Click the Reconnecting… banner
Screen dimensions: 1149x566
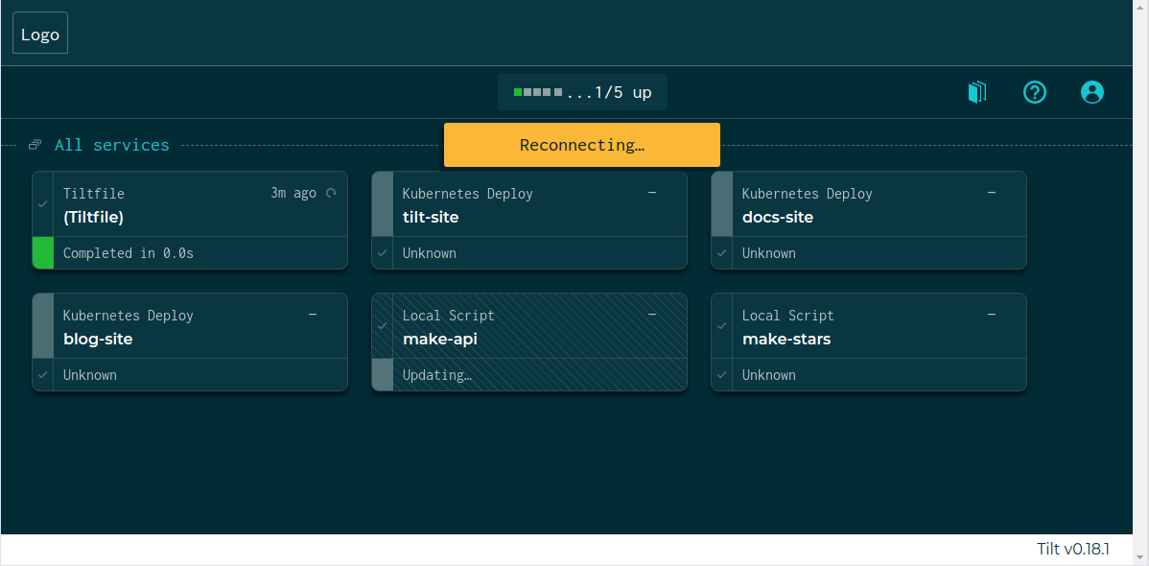click(582, 145)
